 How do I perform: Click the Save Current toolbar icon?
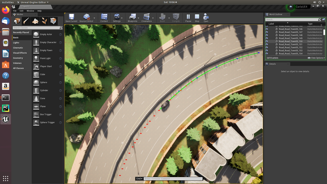point(71,17)
